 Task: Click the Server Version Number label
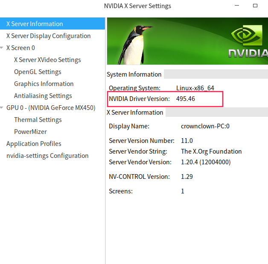tap(142, 141)
